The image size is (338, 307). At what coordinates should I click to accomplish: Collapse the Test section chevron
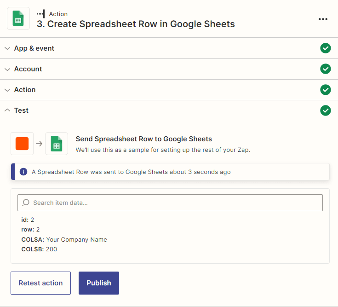click(x=7, y=110)
